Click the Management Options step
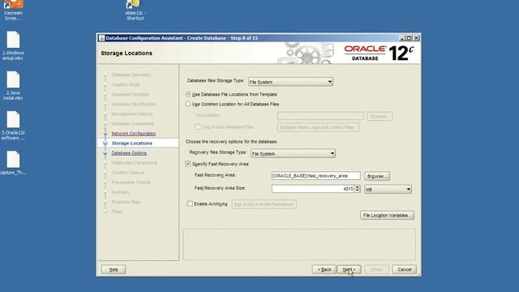Image resolution: width=519 pixels, height=292 pixels. (132, 114)
